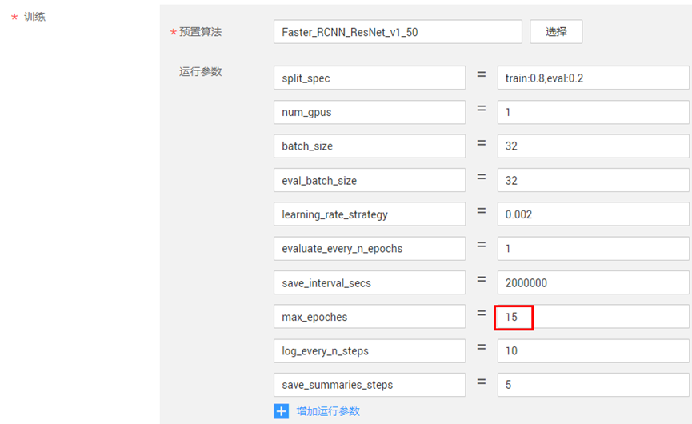Click the max_epoches value field showing 15
The image size is (692, 424).
point(592,317)
